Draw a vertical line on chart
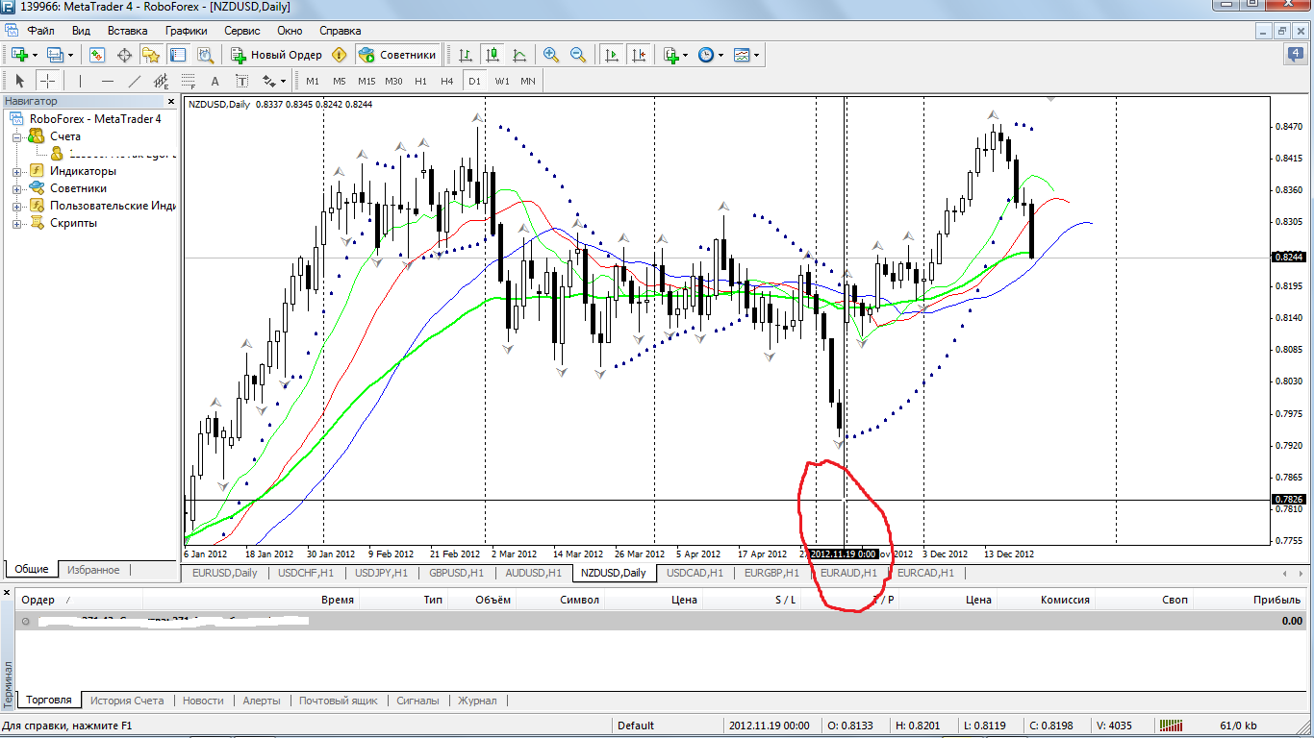This screenshot has width=1314, height=738. (x=80, y=81)
